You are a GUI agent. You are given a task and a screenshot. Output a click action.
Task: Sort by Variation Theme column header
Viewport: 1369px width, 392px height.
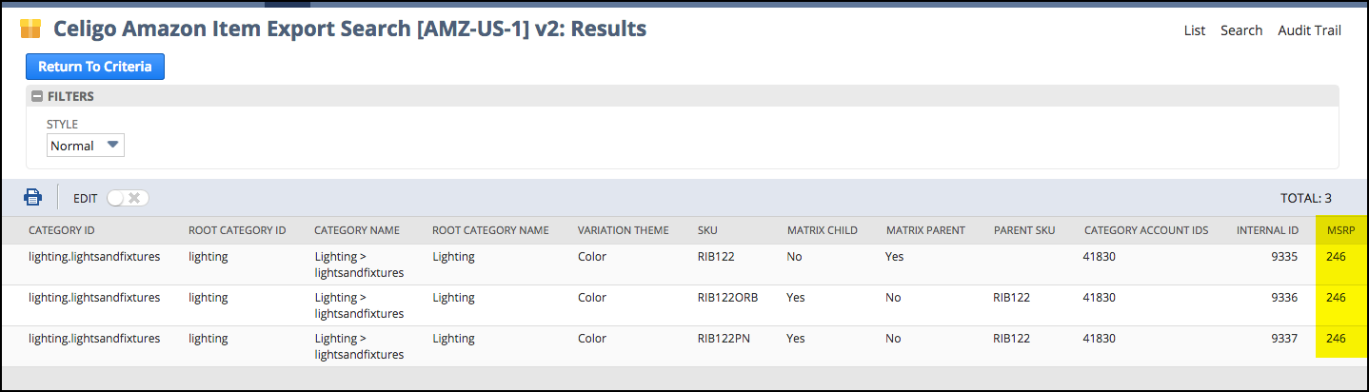click(x=623, y=230)
